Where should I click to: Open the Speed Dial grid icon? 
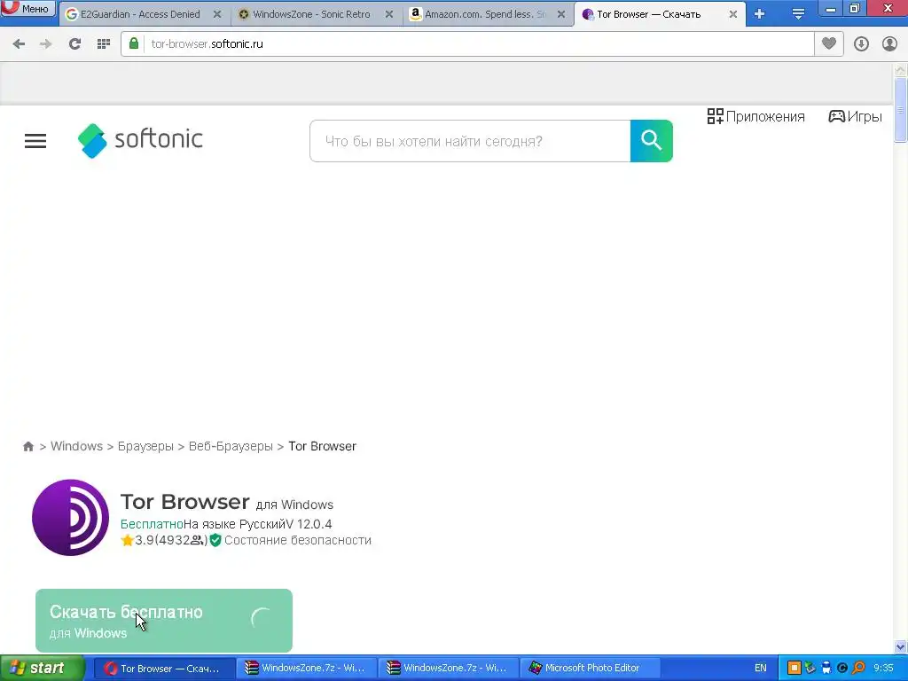(104, 44)
